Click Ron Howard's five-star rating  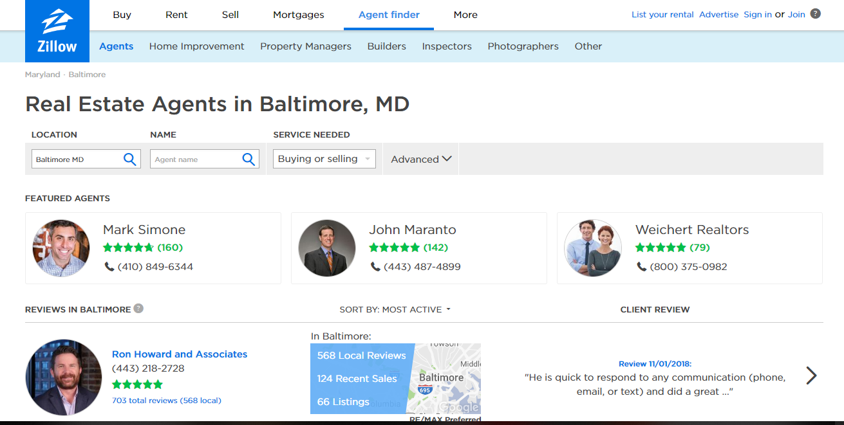tap(137, 384)
